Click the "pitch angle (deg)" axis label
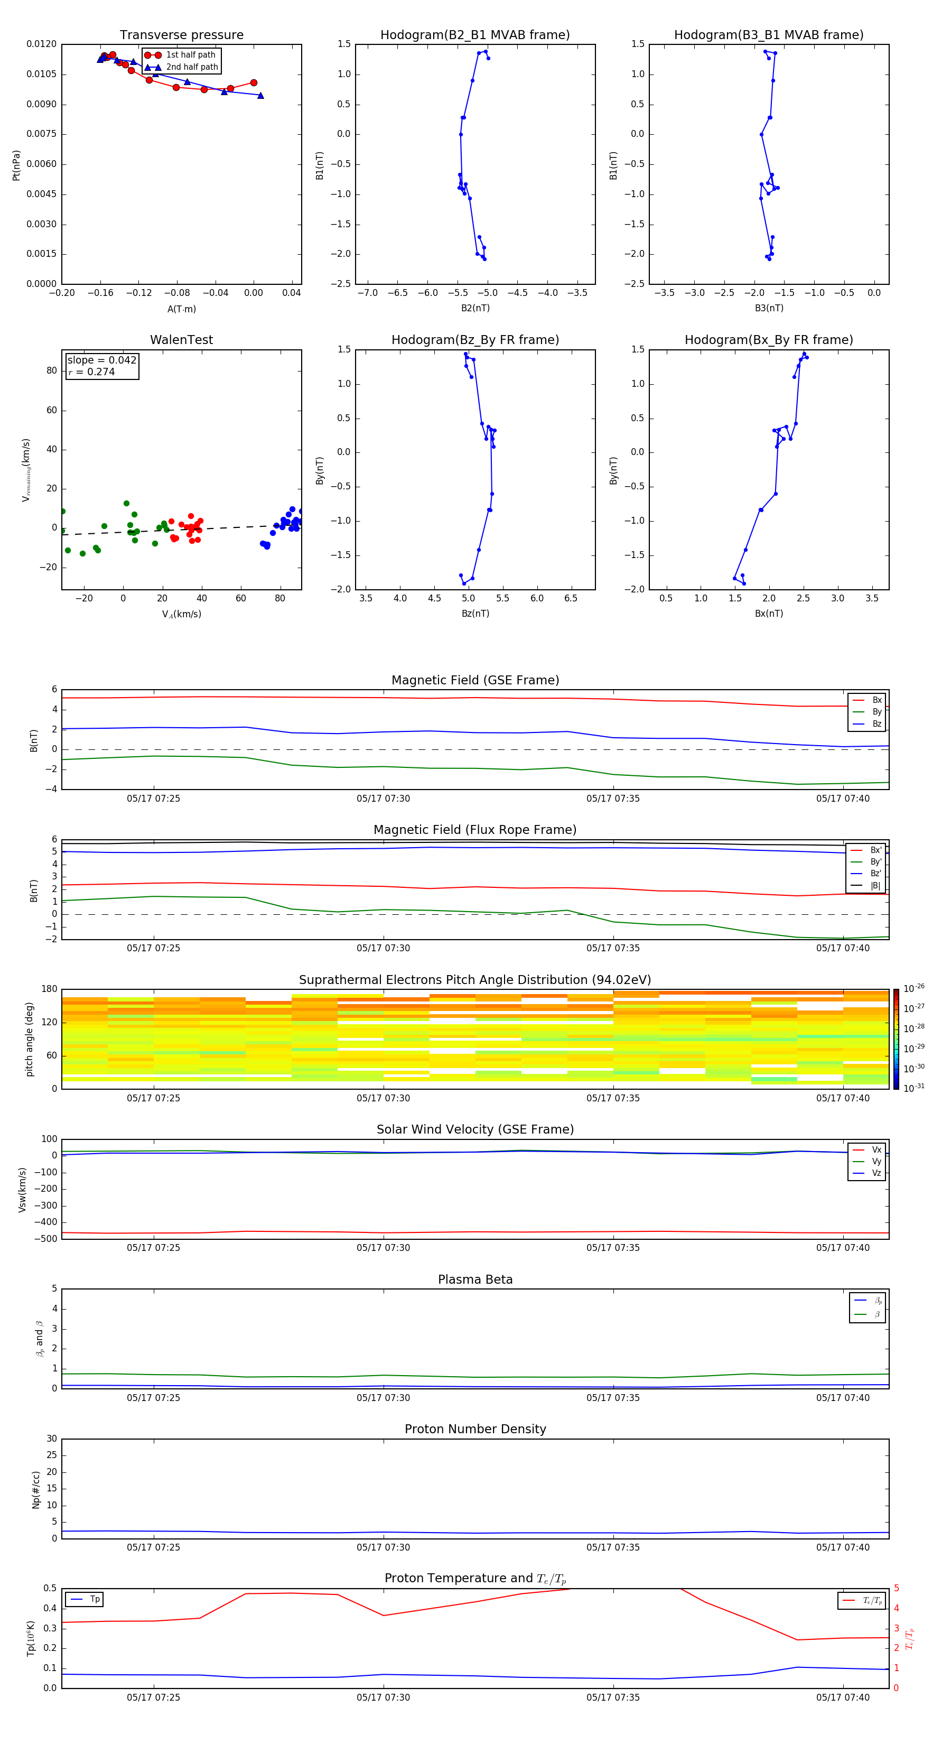Screen dimensions: 951x1744 point(29,1039)
